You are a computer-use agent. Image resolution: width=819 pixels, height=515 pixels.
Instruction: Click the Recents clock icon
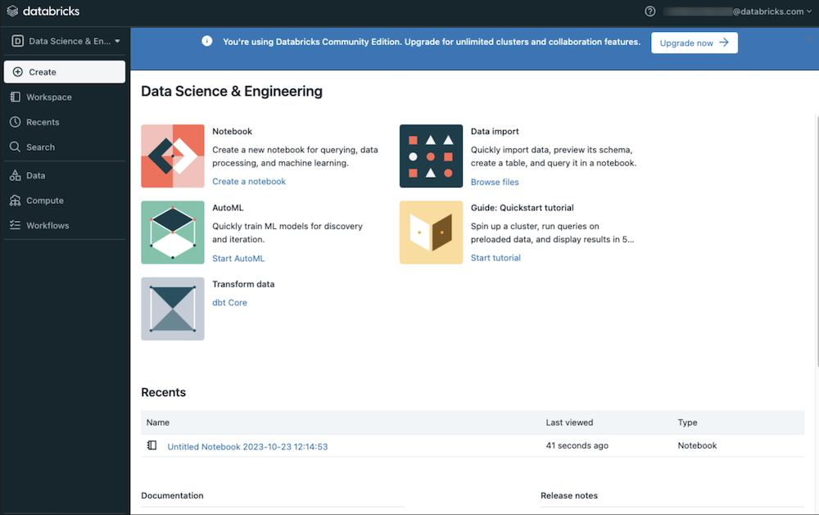[x=15, y=122]
